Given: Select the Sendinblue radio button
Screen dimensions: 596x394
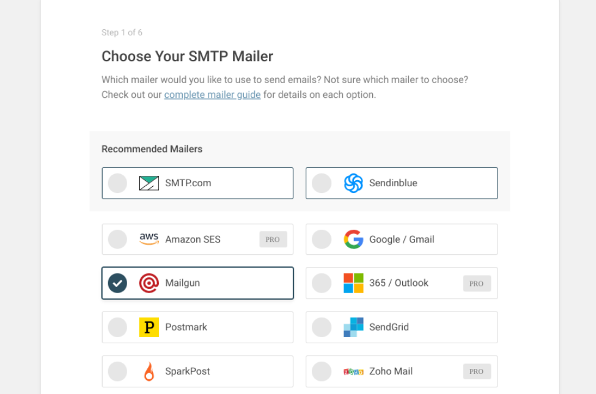Looking at the screenshot, I should [x=322, y=183].
